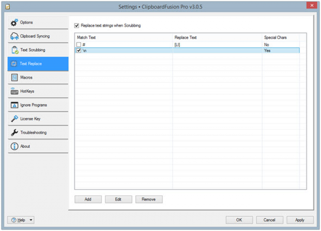Open the Text Scrubbing page
The image size is (321, 231).
pyautogui.click(x=38, y=50)
